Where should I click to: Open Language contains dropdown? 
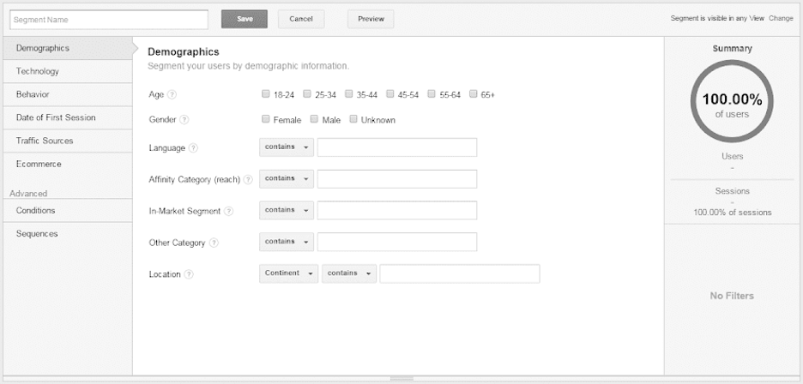[x=287, y=147]
